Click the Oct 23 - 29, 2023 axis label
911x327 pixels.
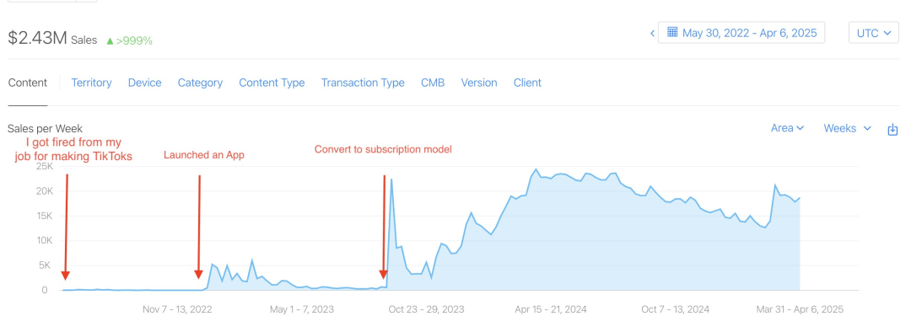[427, 309]
